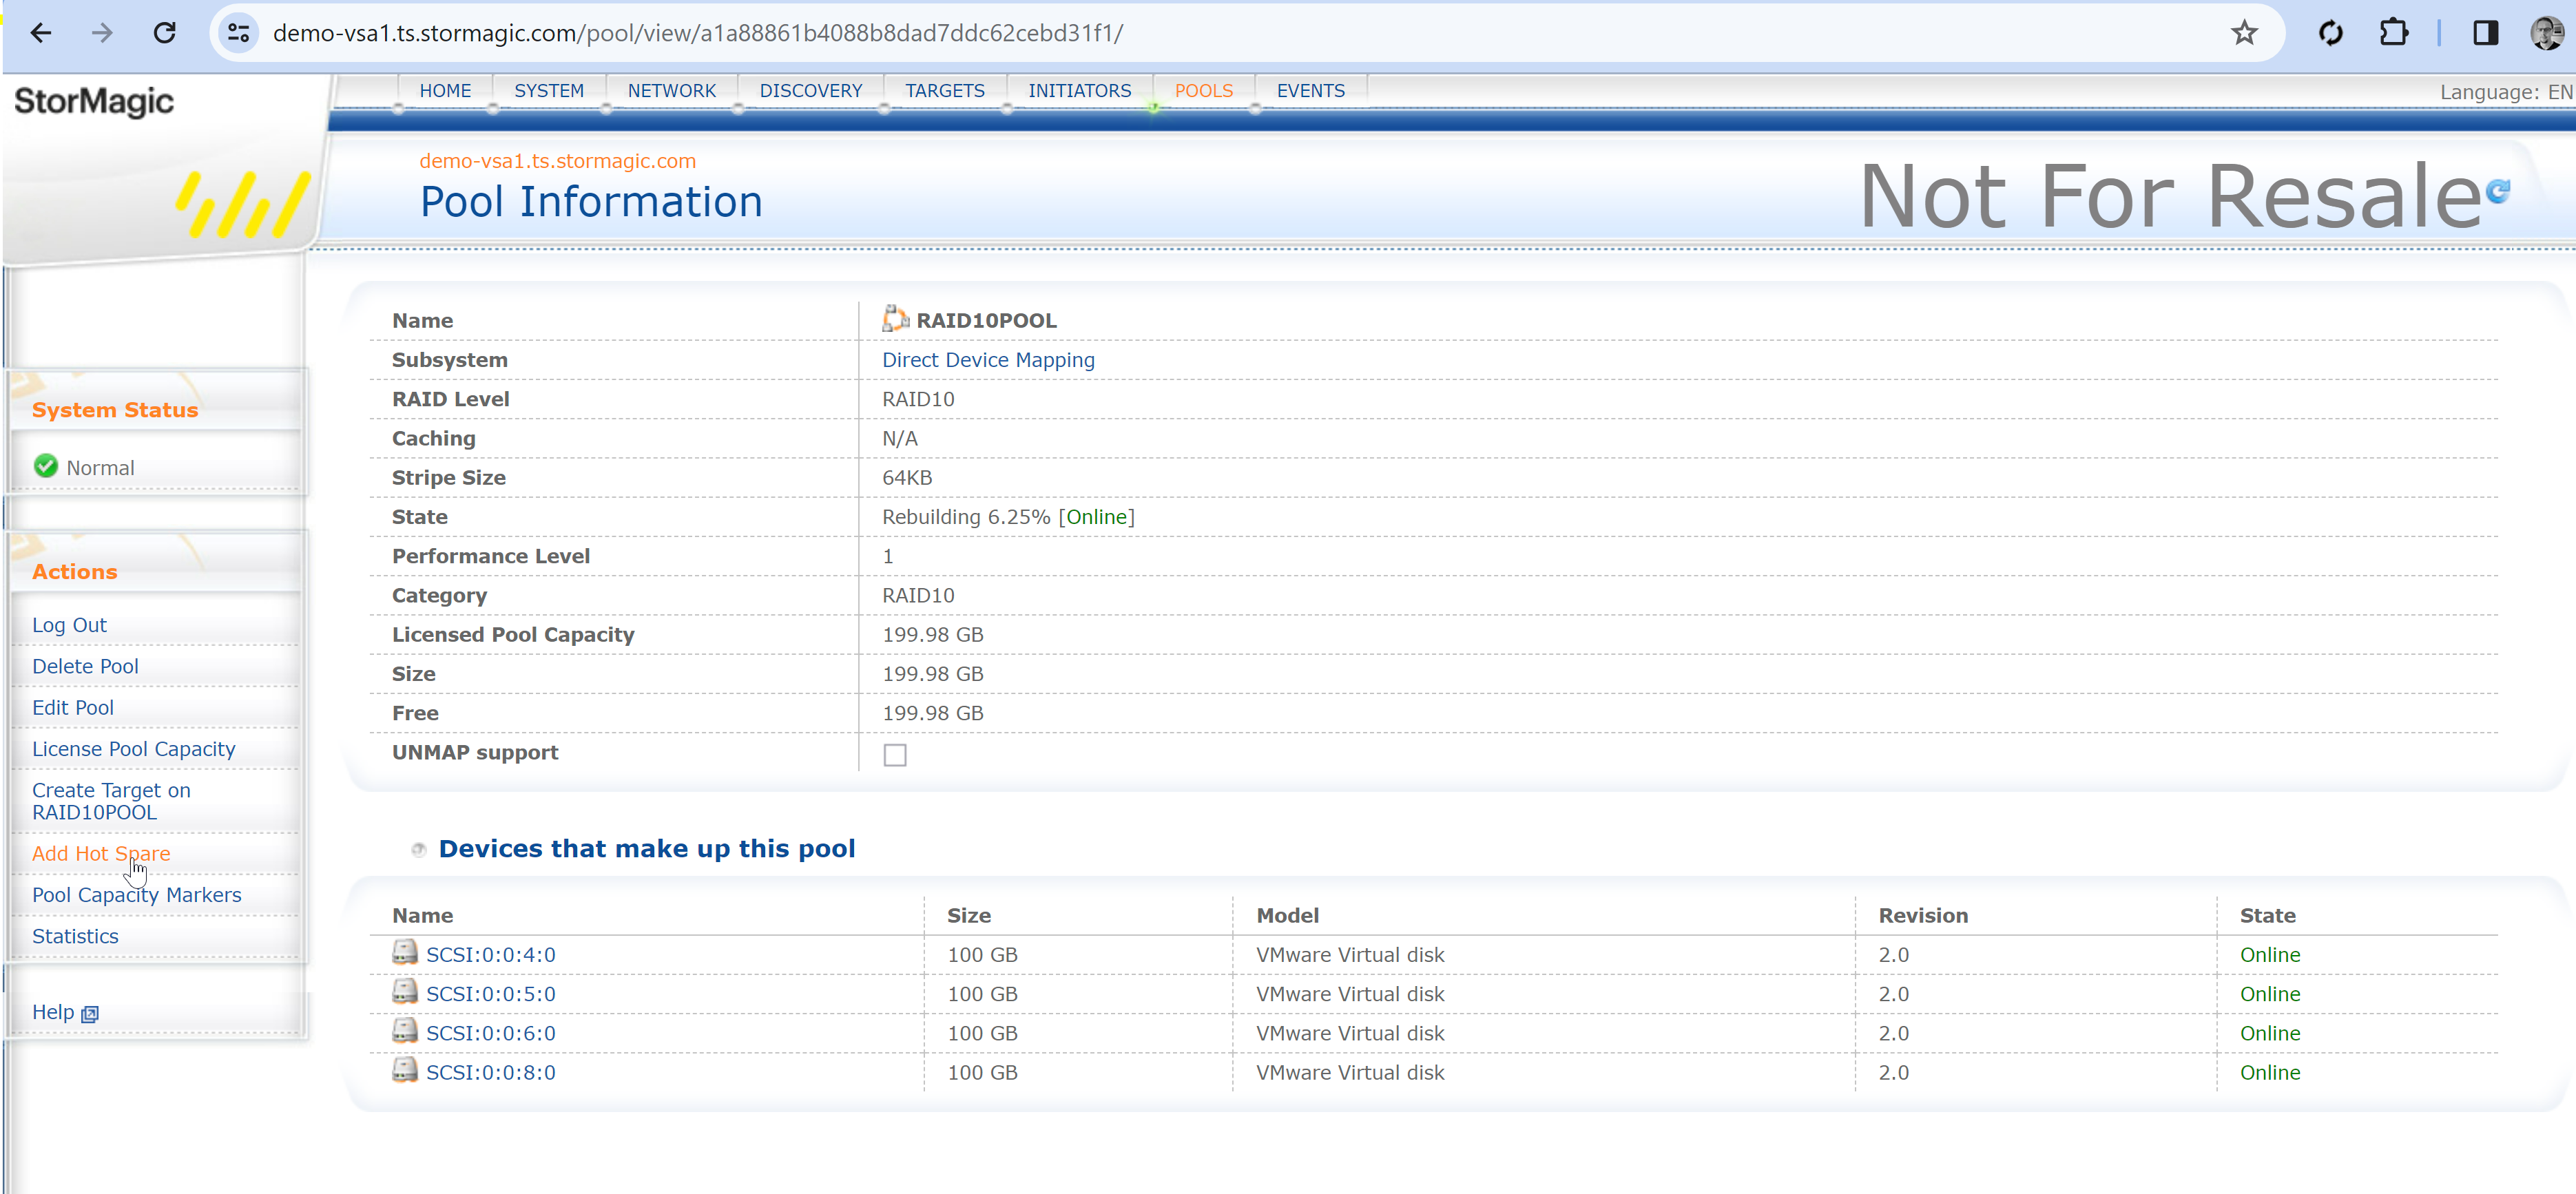The width and height of the screenshot is (2576, 1194).
Task: Open device SCSI:0:0:8:0
Action: 491,1072
